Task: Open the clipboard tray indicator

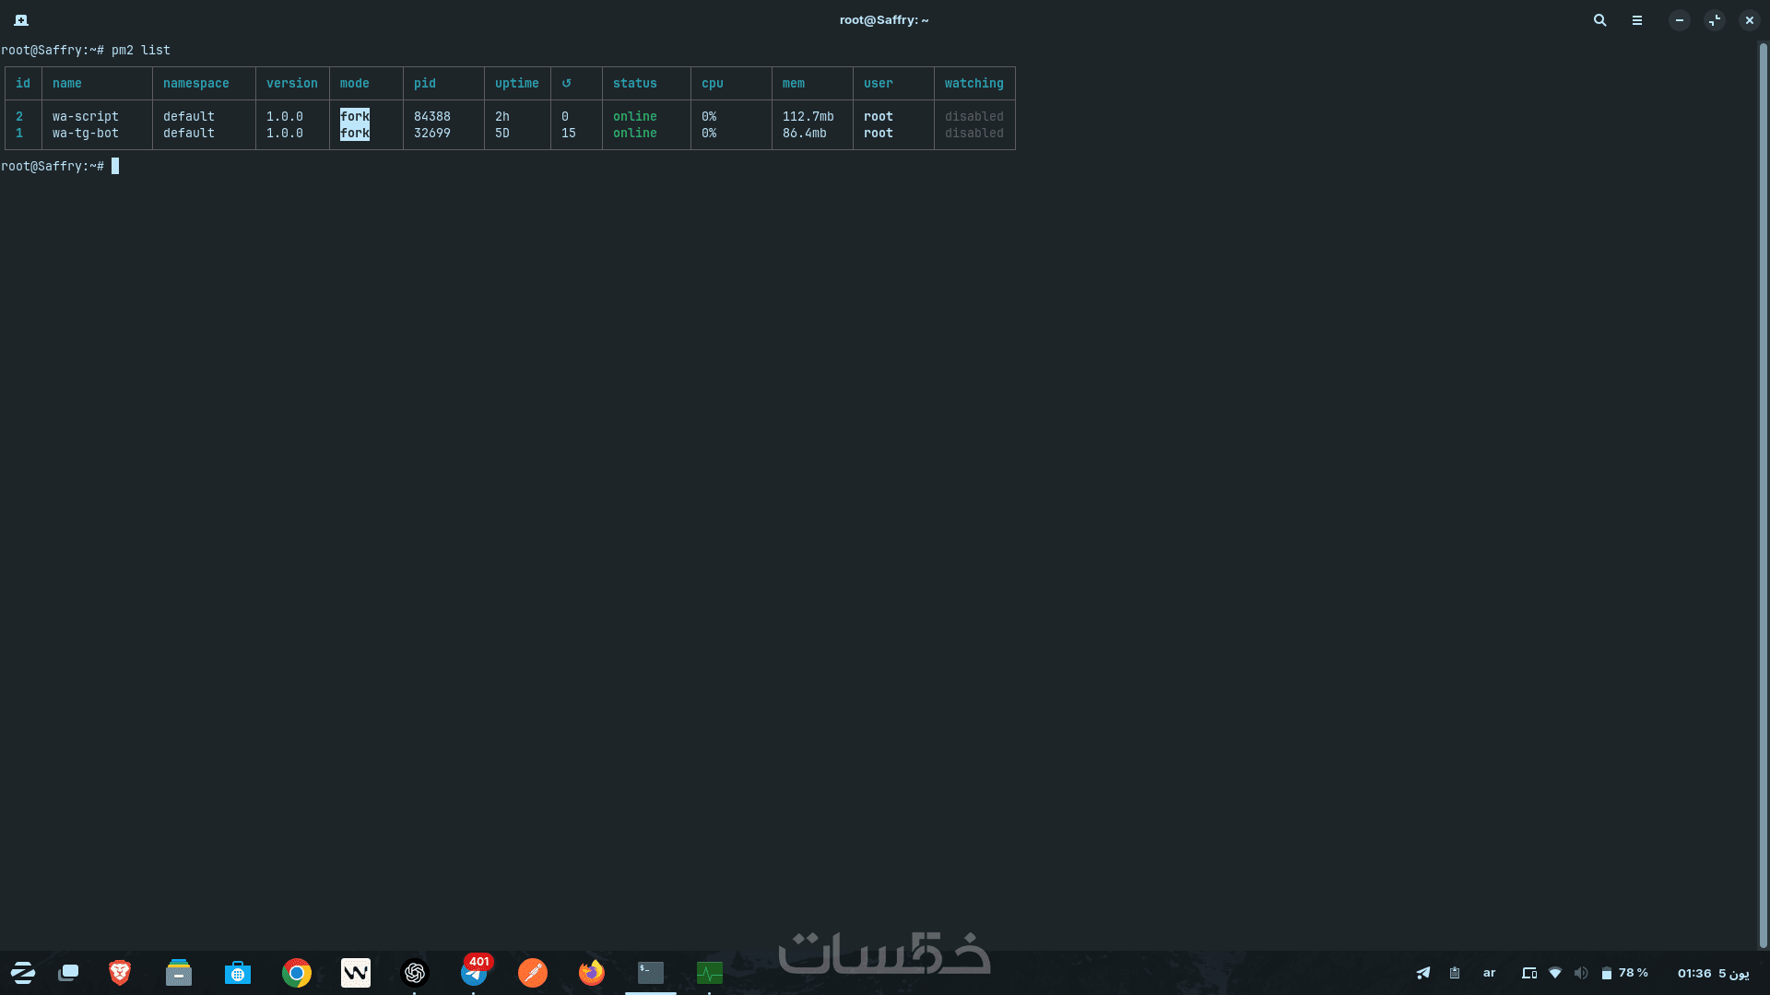Action: click(1455, 973)
